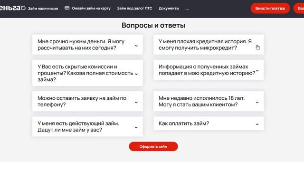Select question text У Вас есть скрытые комиссии
304x171 pixels.
85,73
